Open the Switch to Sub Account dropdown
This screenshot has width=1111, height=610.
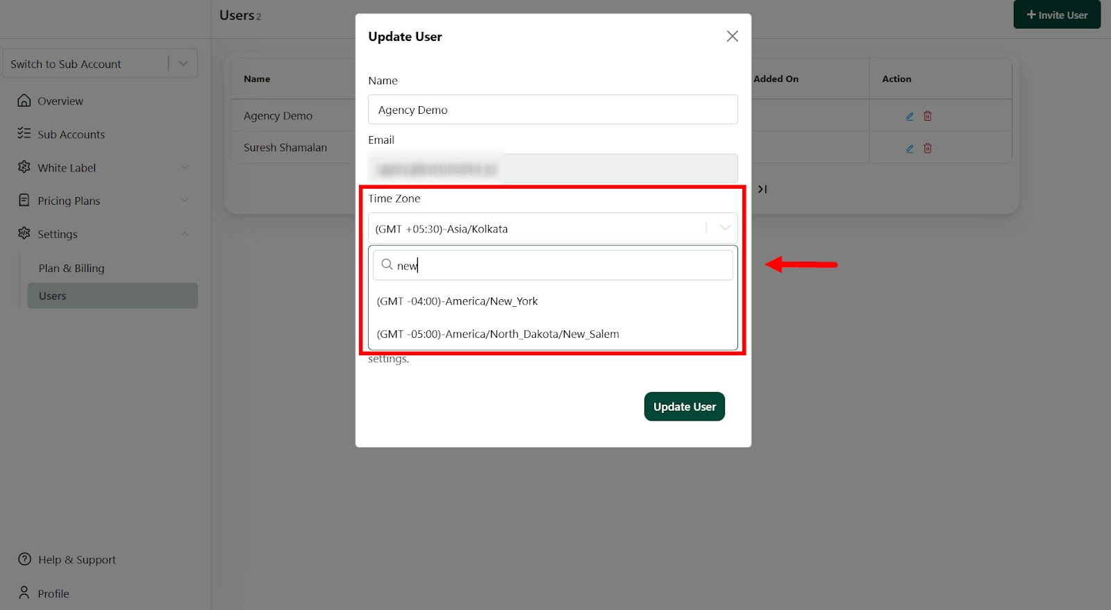(183, 64)
